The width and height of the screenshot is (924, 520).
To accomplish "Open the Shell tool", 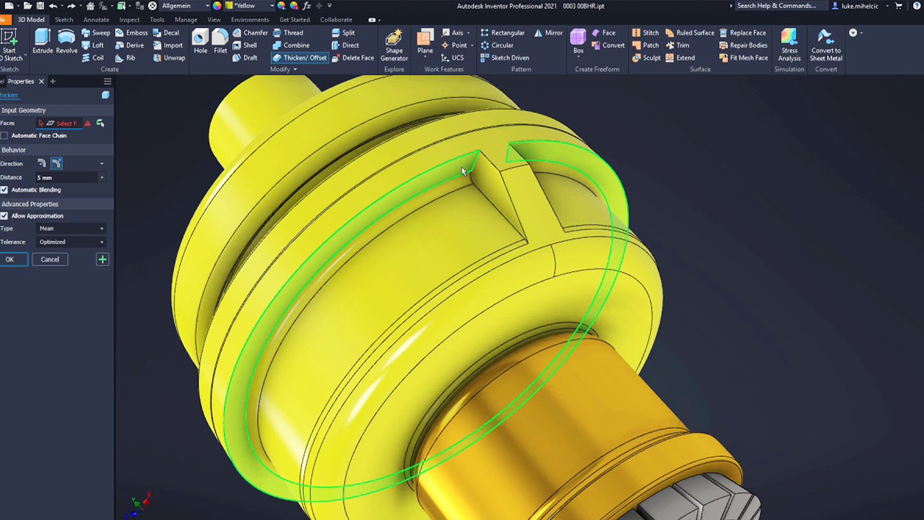I will pyautogui.click(x=246, y=45).
